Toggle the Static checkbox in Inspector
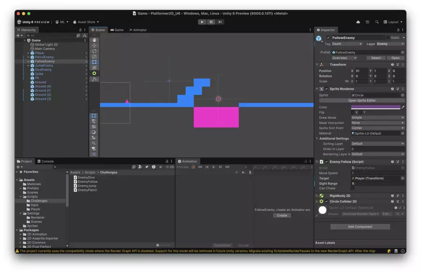Viewport: 421px width, 273px height. (388, 38)
